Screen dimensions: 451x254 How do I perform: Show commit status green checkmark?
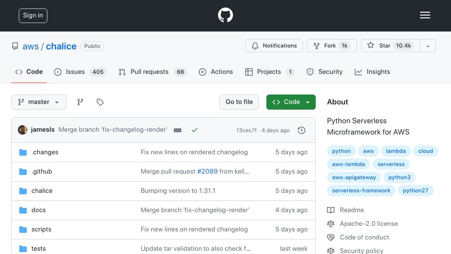pos(194,130)
